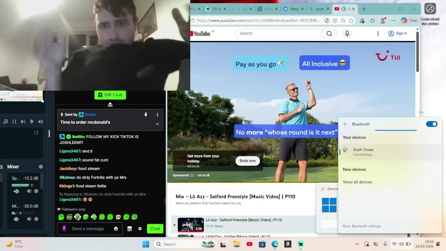Click the purple microphone icon in chat box
The width and height of the screenshot is (446, 251).
pyautogui.click(x=64, y=229)
